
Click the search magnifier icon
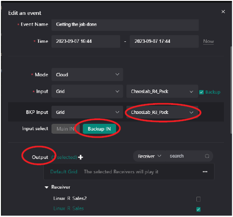(207, 156)
